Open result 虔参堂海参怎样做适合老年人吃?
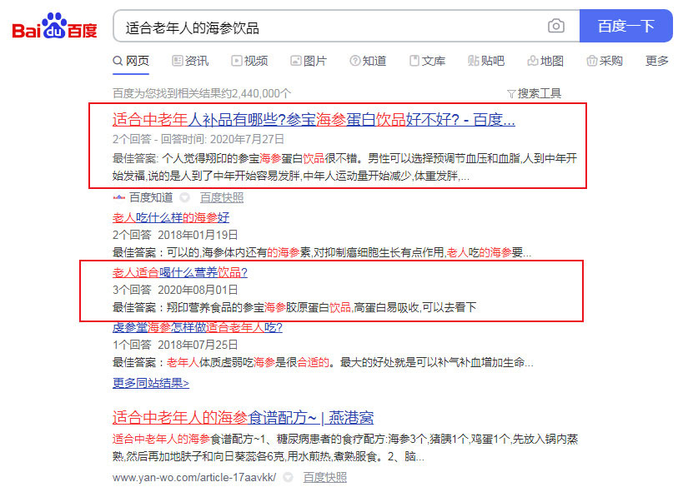 click(x=198, y=327)
